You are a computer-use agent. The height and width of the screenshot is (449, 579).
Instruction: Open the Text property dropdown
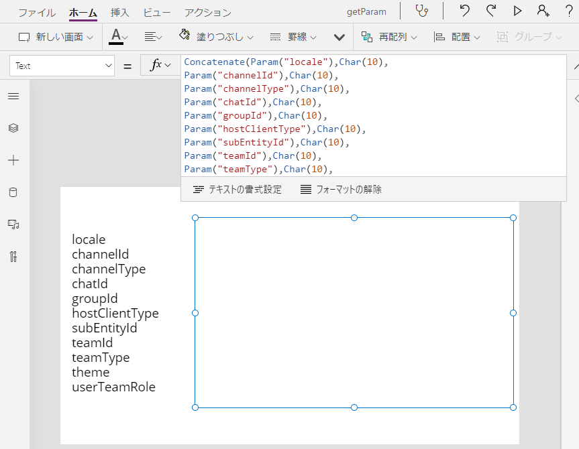[62, 65]
